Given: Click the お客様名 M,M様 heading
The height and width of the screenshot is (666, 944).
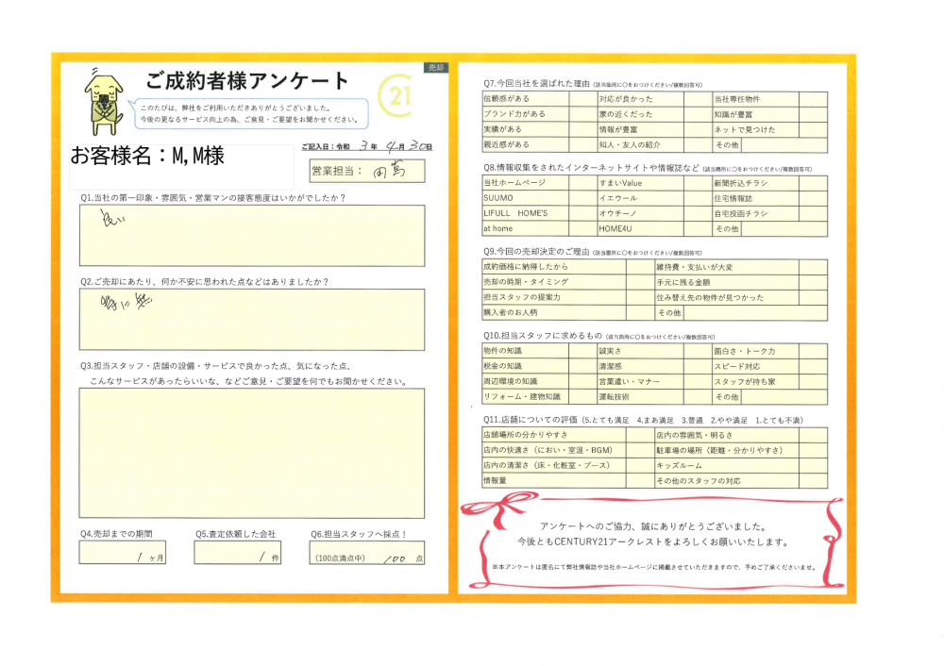Looking at the screenshot, I should (x=148, y=157).
